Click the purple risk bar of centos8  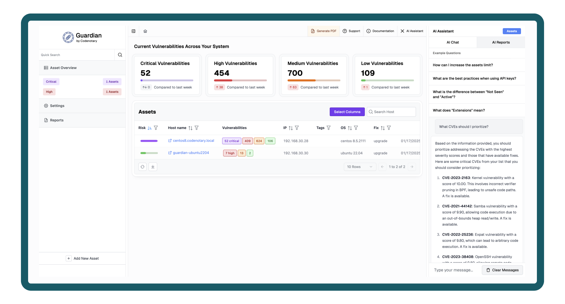pyautogui.click(x=149, y=141)
